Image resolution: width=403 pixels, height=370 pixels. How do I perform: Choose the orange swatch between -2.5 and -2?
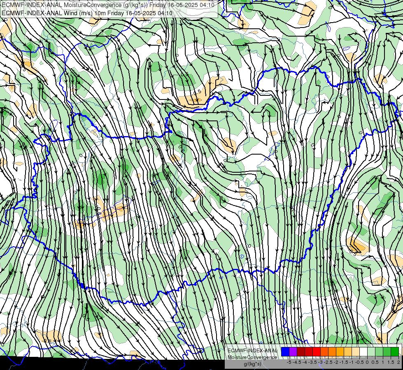pos(332,352)
